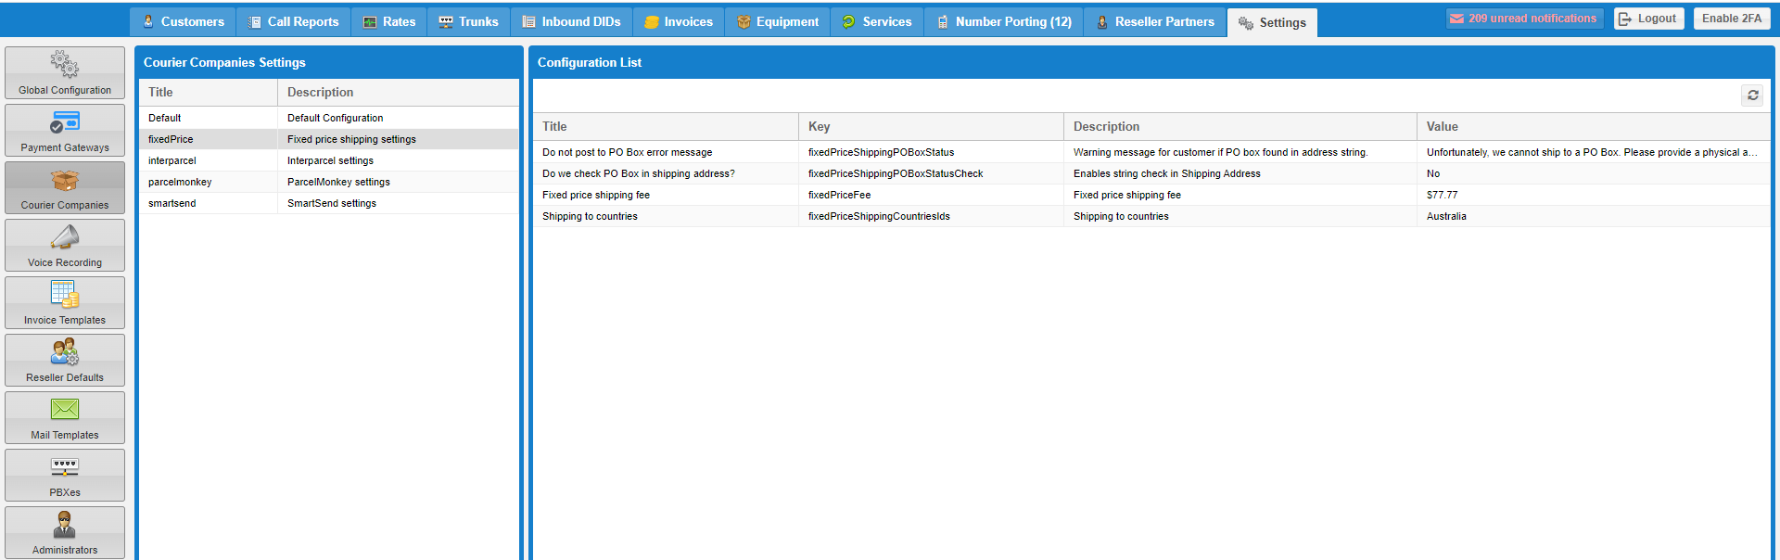Screen dimensions: 1780x560
Task: Select the interparcel courier row
Action: tap(329, 160)
